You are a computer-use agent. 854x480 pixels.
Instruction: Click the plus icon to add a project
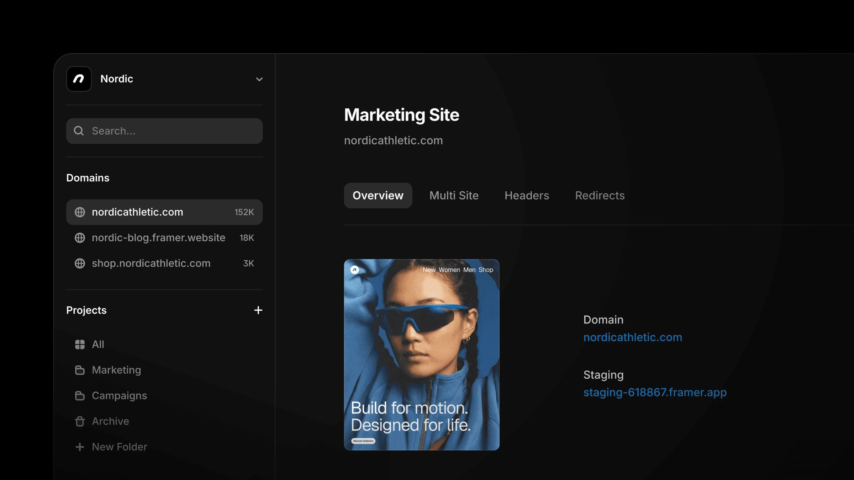258,310
